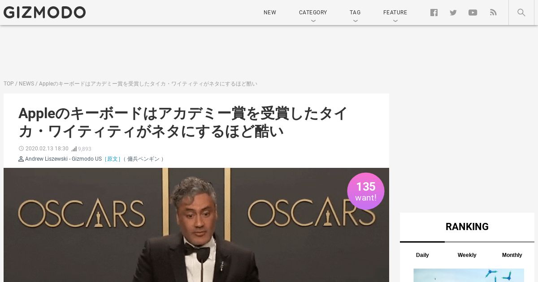Click the RANKING heading

pyautogui.click(x=467, y=226)
